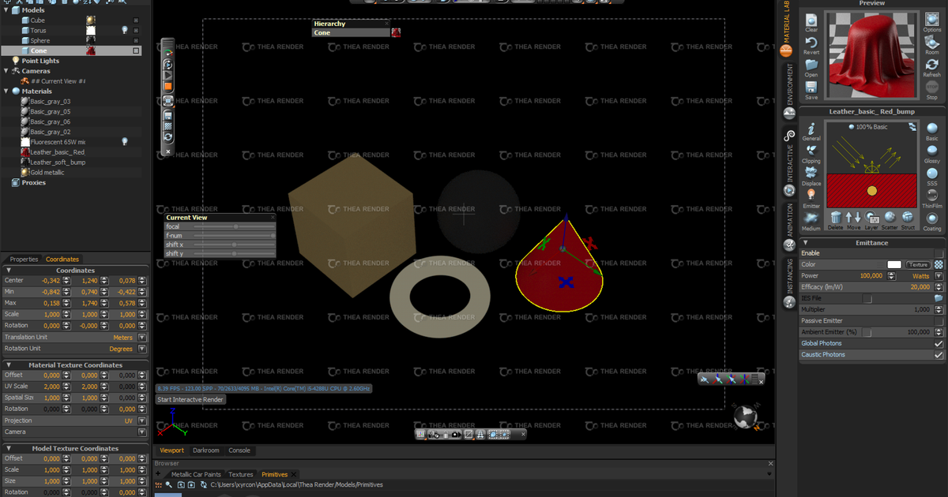948x497 pixels.
Task: Delete the selected material layer
Action: pyautogui.click(x=835, y=219)
